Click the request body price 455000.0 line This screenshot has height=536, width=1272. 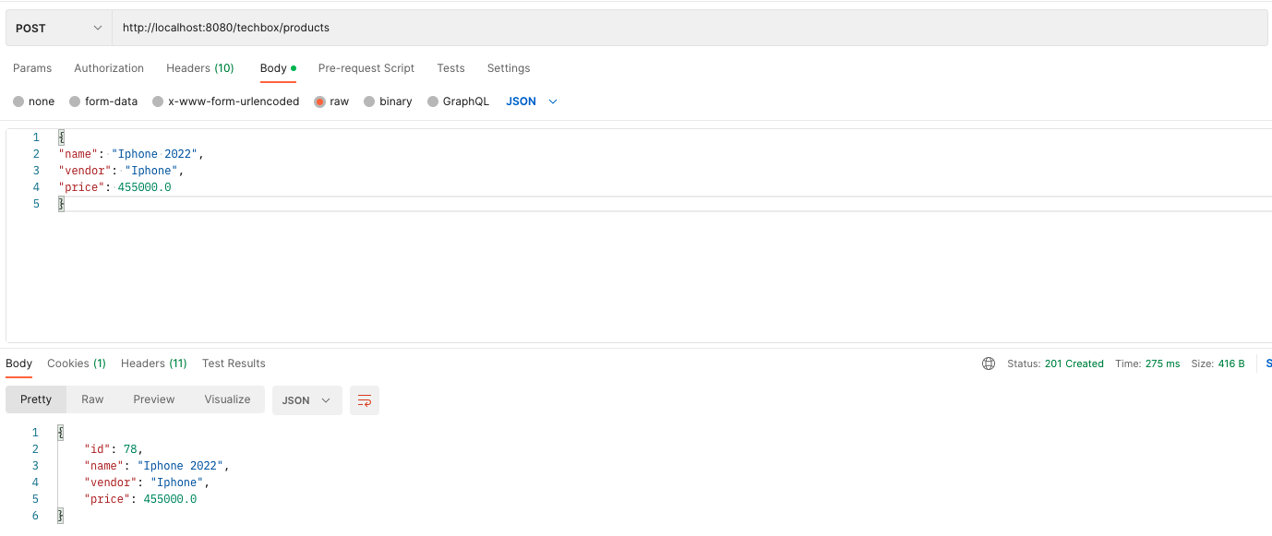coord(114,187)
